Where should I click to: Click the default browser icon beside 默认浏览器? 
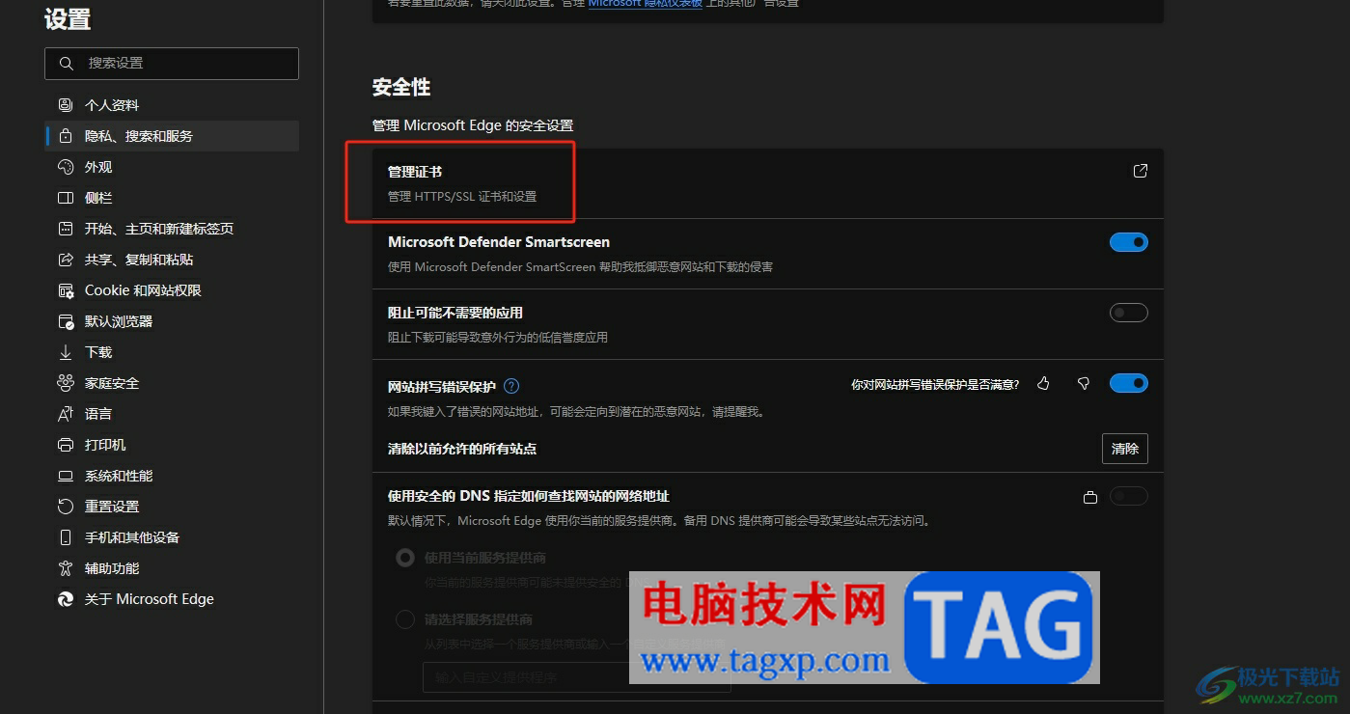(x=66, y=321)
